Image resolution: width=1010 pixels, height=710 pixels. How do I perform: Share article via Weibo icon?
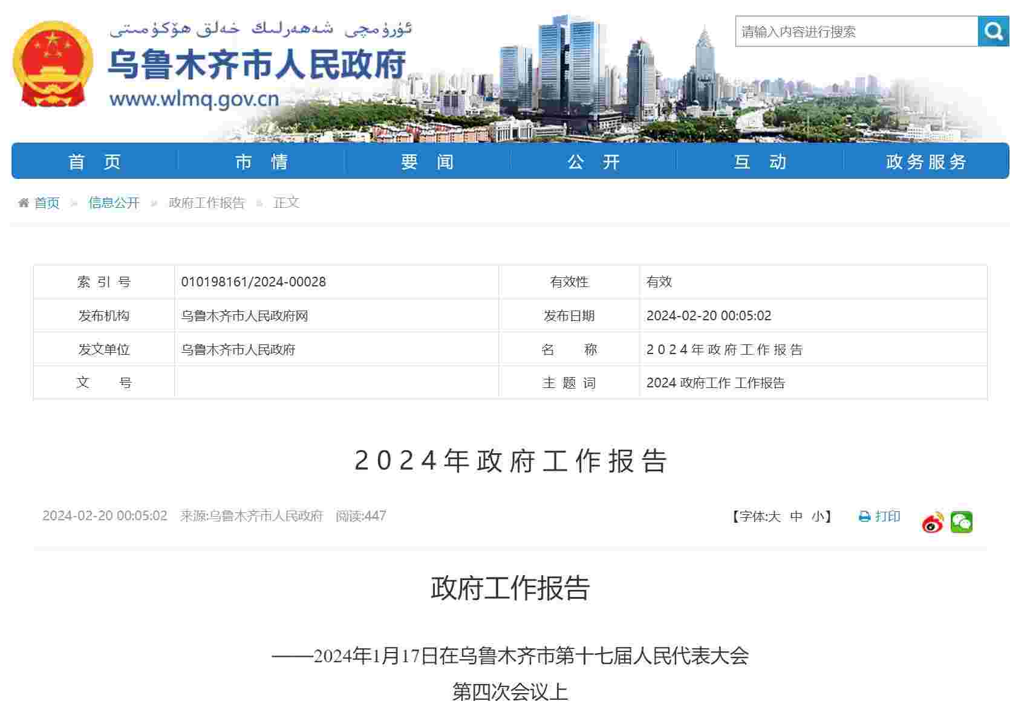click(x=933, y=522)
